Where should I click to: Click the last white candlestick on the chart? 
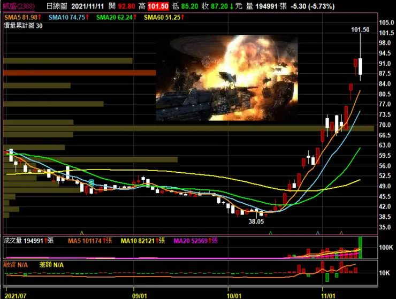pos(360,66)
